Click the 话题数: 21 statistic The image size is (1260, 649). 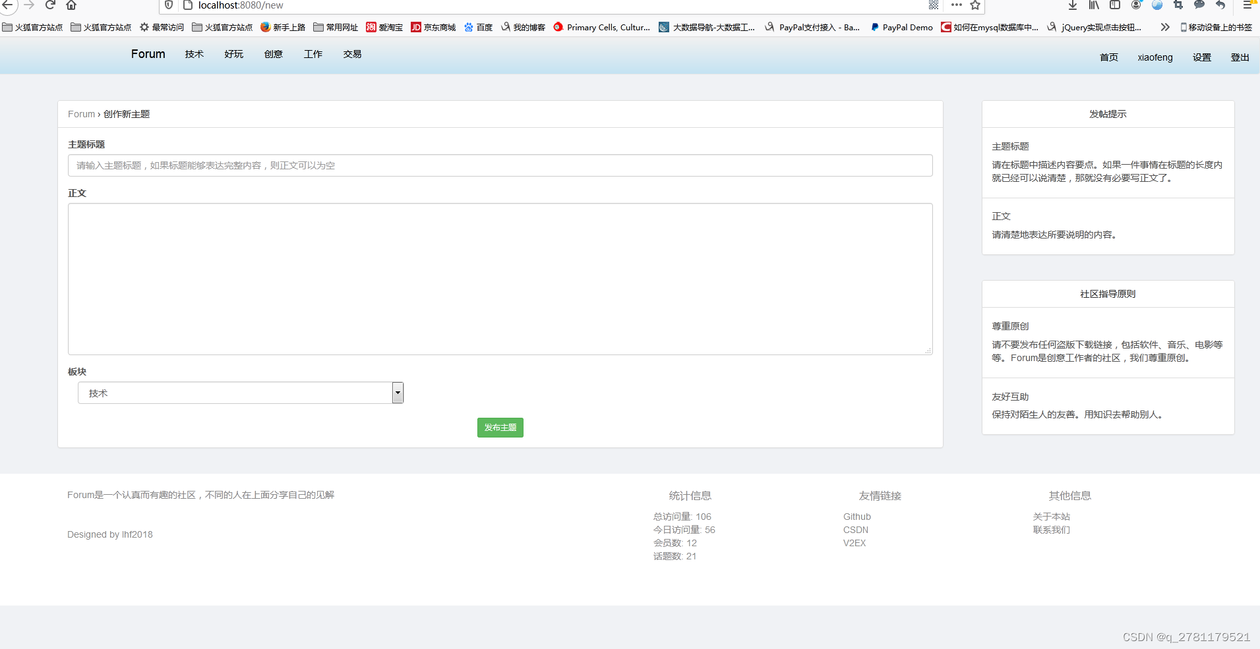coord(675,556)
